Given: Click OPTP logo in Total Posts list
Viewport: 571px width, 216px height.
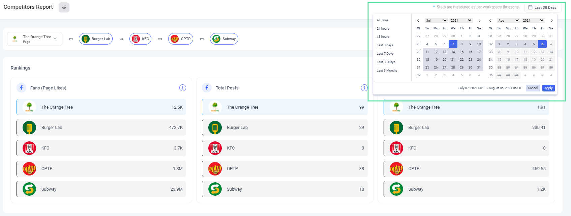Looking at the screenshot, I should (215, 169).
